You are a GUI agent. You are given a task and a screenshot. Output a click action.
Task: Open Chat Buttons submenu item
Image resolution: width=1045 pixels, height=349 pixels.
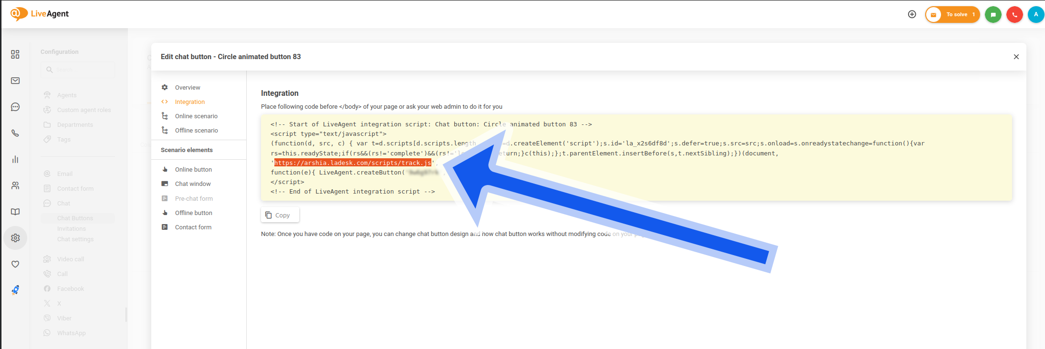click(78, 218)
